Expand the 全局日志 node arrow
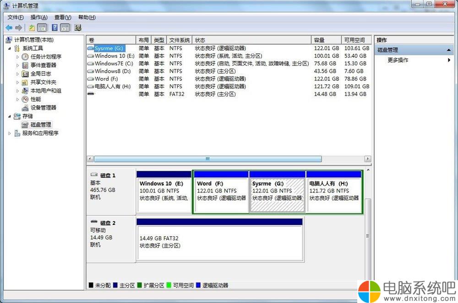This screenshot has height=303, width=458. 17,74
